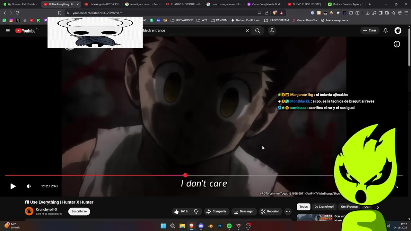Open the Brave main hamburger menu
The image size is (411, 231).
[406, 13]
